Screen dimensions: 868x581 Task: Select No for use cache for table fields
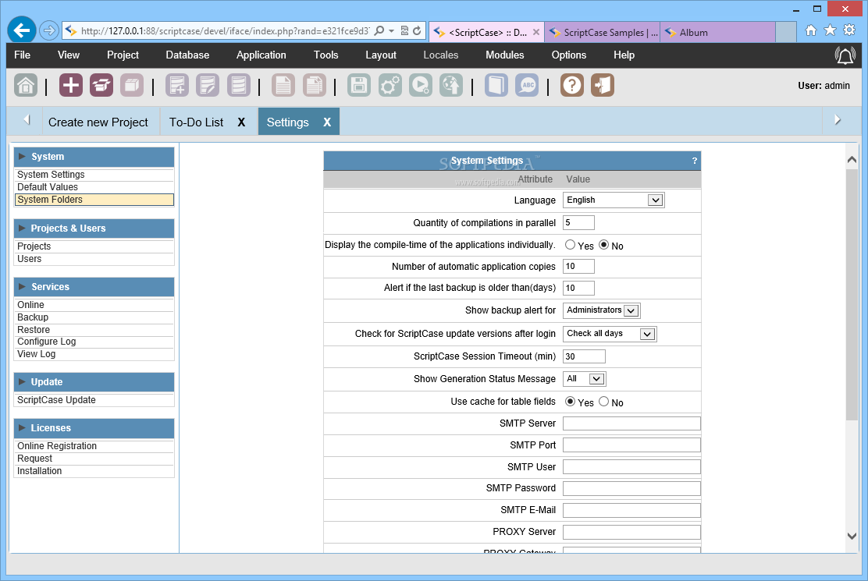[x=604, y=402]
